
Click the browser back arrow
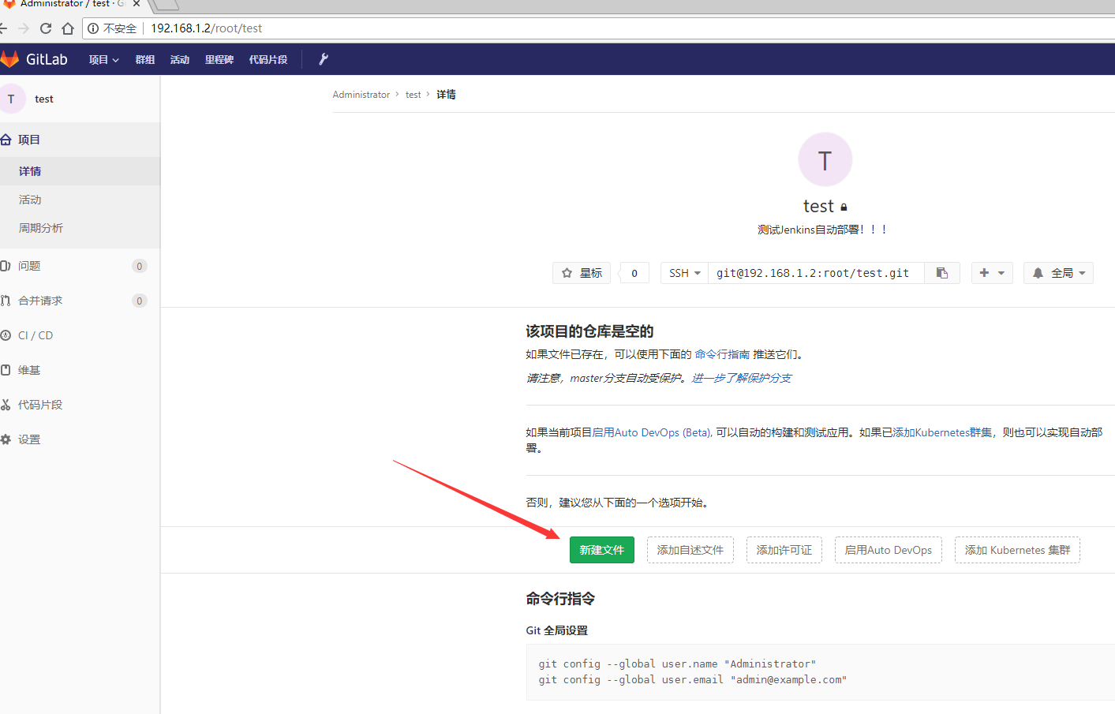[3, 28]
